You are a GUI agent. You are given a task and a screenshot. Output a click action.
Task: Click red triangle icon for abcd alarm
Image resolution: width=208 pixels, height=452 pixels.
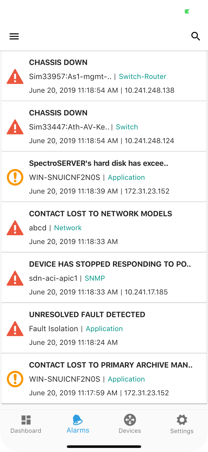tap(15, 228)
